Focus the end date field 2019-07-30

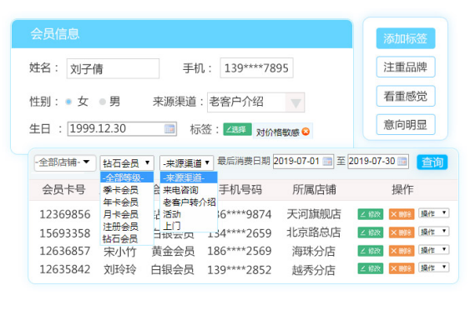(378, 162)
